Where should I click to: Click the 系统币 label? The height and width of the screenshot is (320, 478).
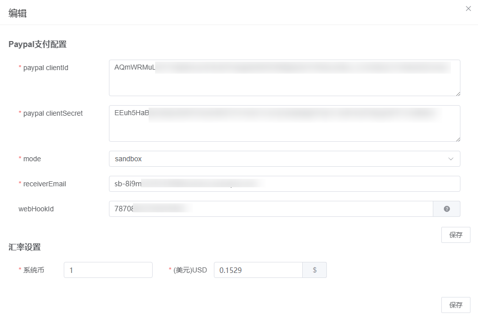pos(34,270)
